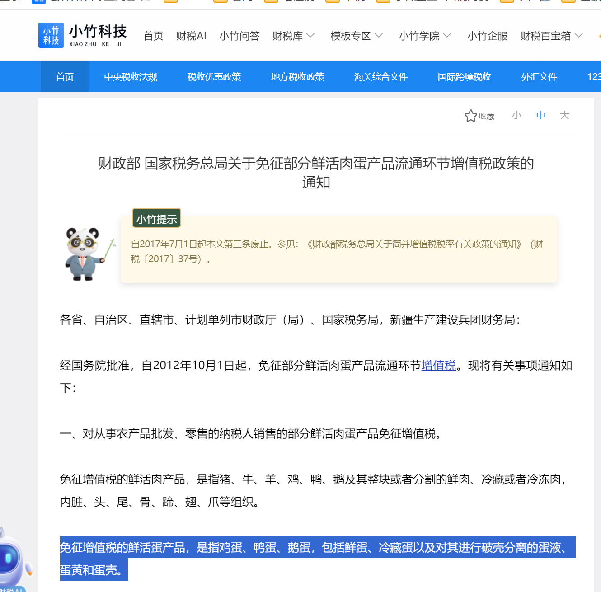
Task: Click the 收藏 star icon
Action: coord(470,116)
